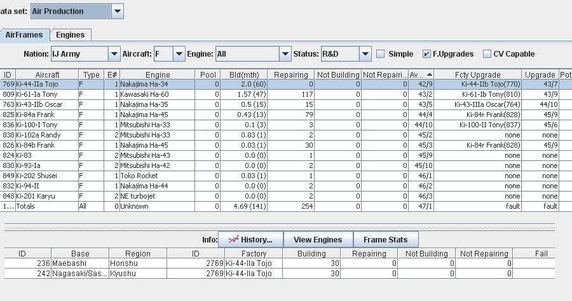572x301 pixels.
Task: Sort by the Pool column header
Action: point(208,74)
